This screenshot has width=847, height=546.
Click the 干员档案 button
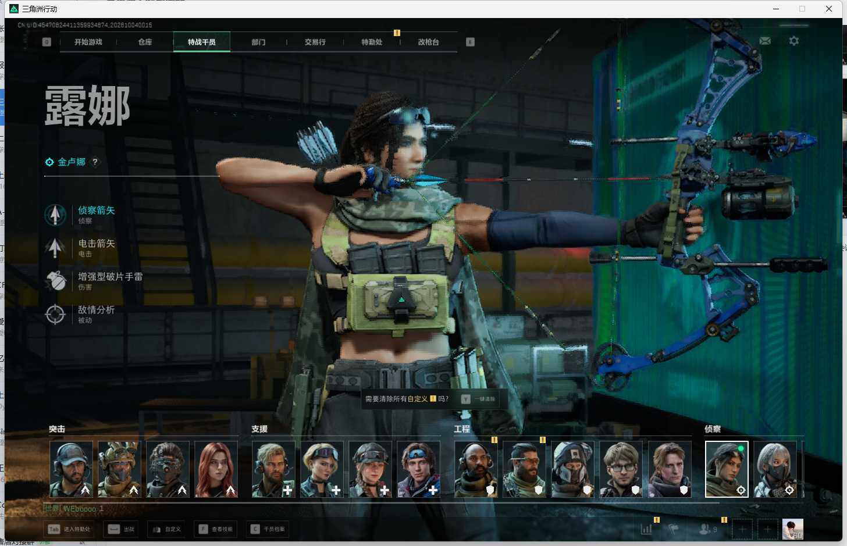tap(268, 529)
